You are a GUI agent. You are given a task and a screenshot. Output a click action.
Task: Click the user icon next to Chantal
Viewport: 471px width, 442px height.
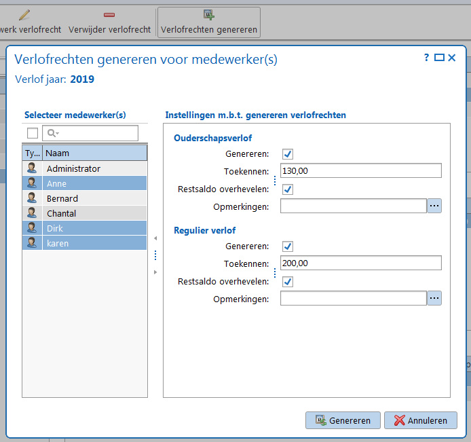pyautogui.click(x=32, y=213)
